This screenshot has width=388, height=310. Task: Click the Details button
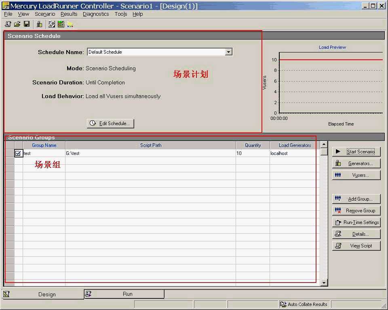(356, 234)
